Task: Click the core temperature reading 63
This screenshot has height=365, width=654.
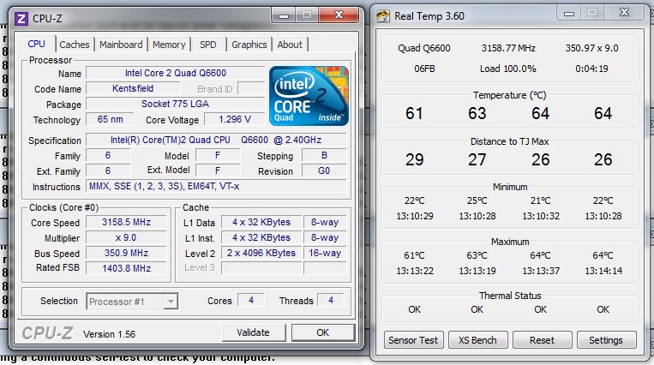Action: tap(477, 113)
